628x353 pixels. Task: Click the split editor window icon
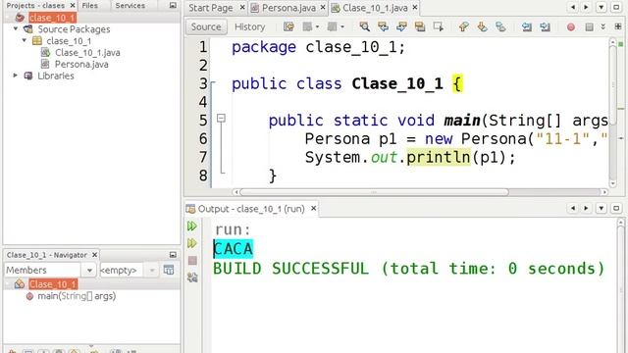[618, 26]
